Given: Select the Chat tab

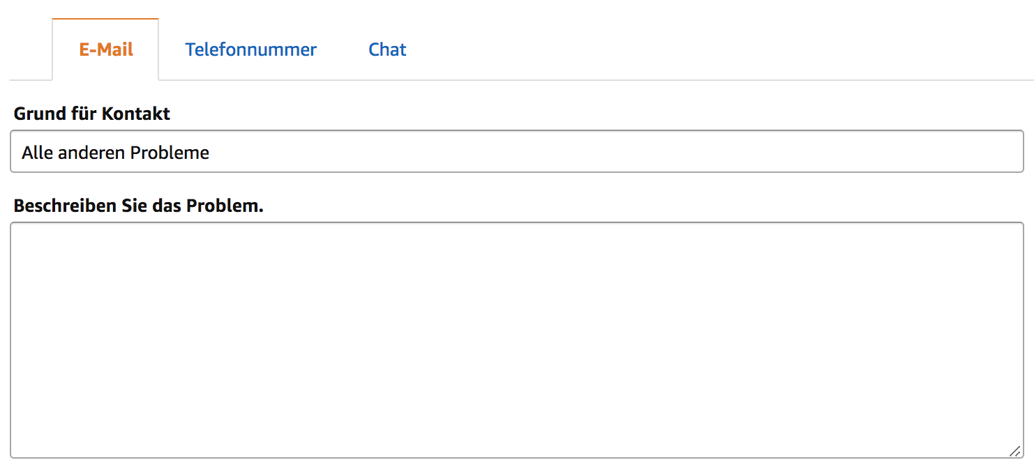Looking at the screenshot, I should coord(387,49).
